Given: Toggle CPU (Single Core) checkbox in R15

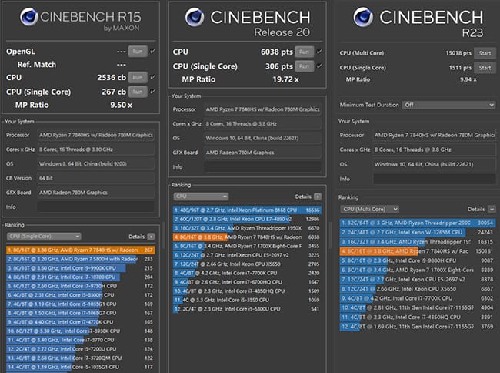Looking at the screenshot, I should pos(153,92).
